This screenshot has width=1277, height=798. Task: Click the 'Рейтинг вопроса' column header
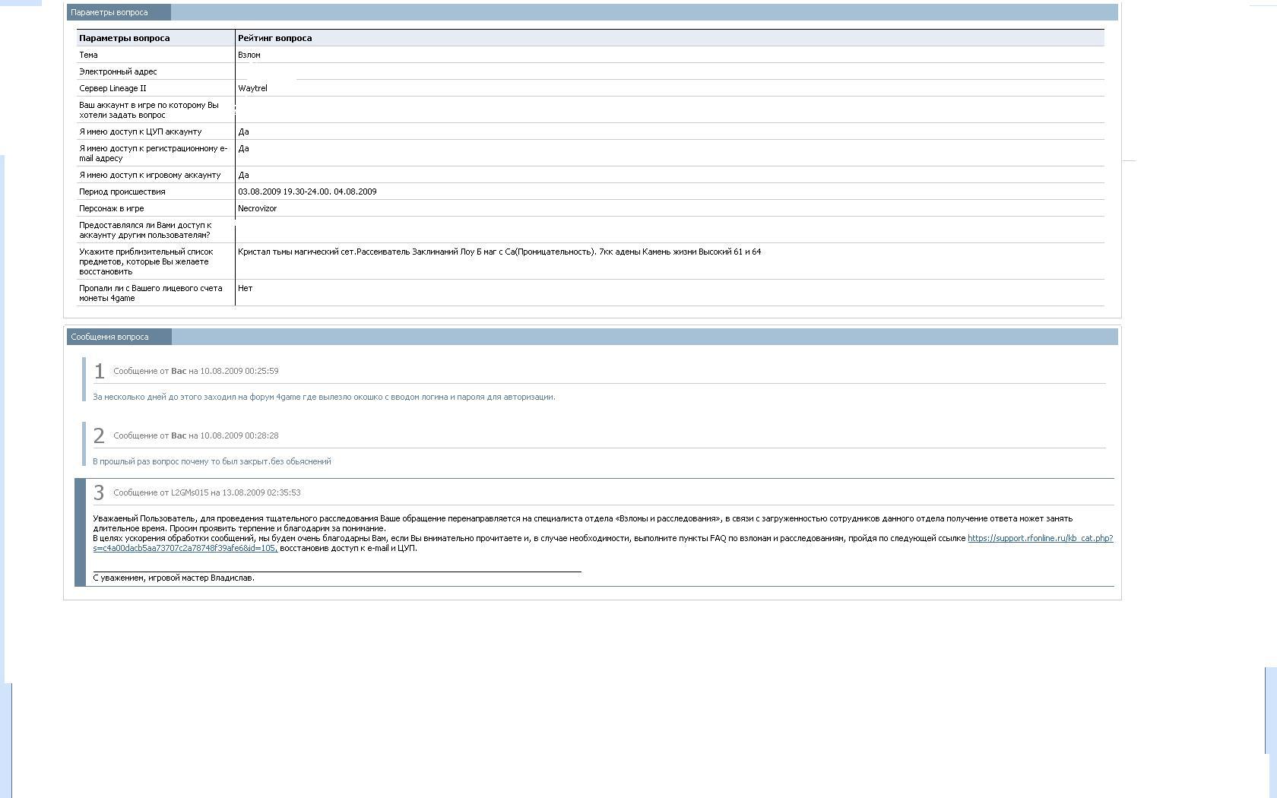click(274, 38)
